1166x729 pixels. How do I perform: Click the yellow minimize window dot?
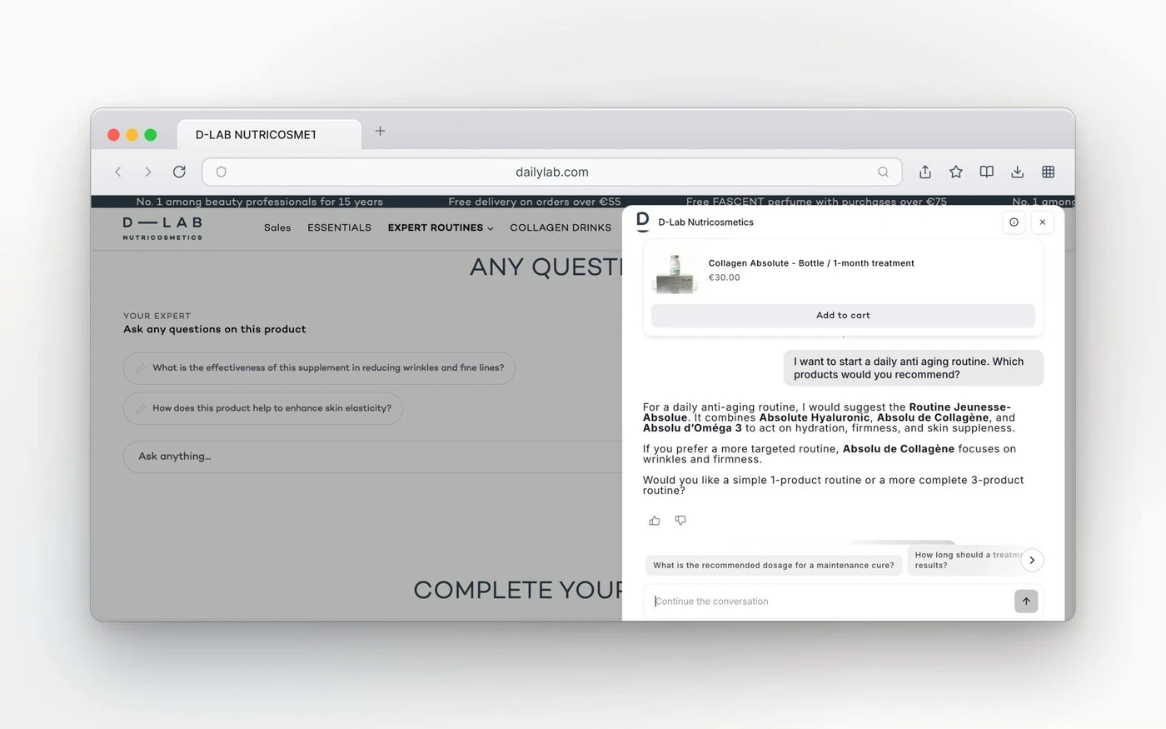132,135
